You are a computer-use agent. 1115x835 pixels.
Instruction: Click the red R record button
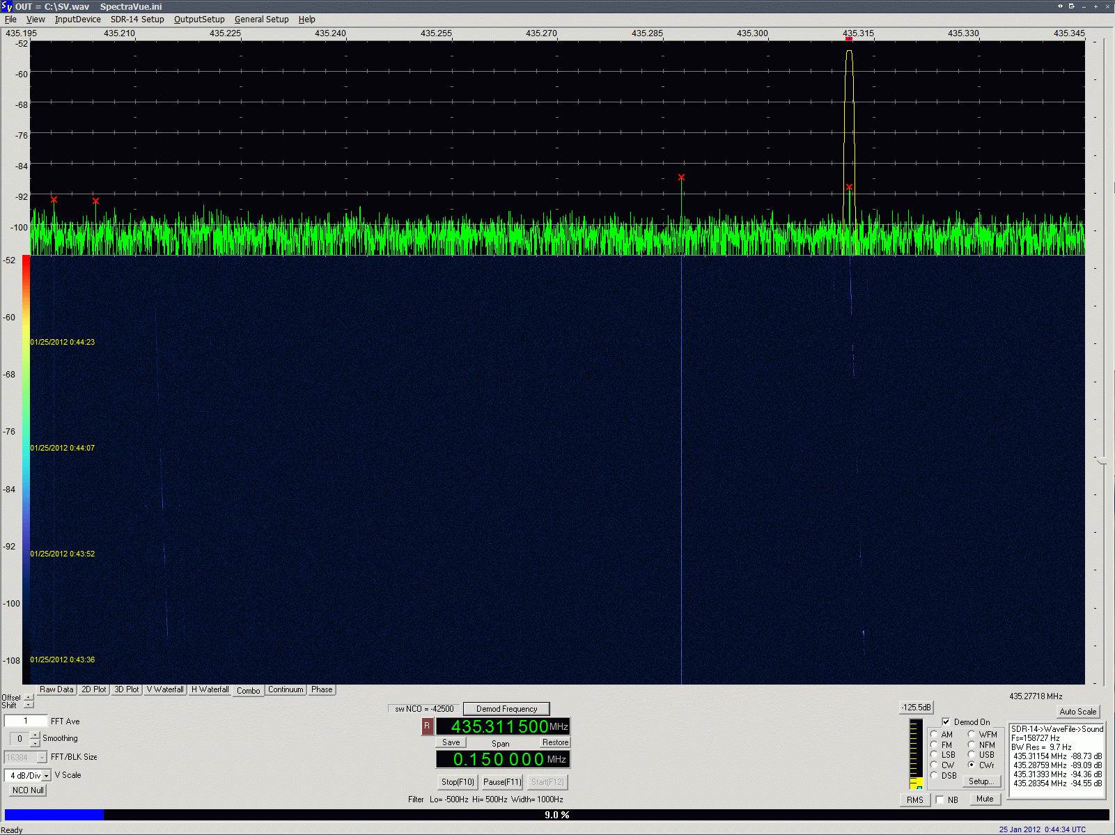coord(427,726)
